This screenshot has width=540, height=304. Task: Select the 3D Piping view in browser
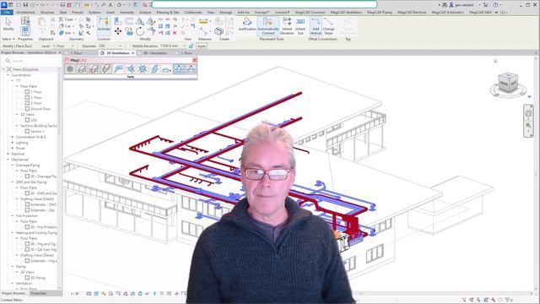tap(38, 278)
